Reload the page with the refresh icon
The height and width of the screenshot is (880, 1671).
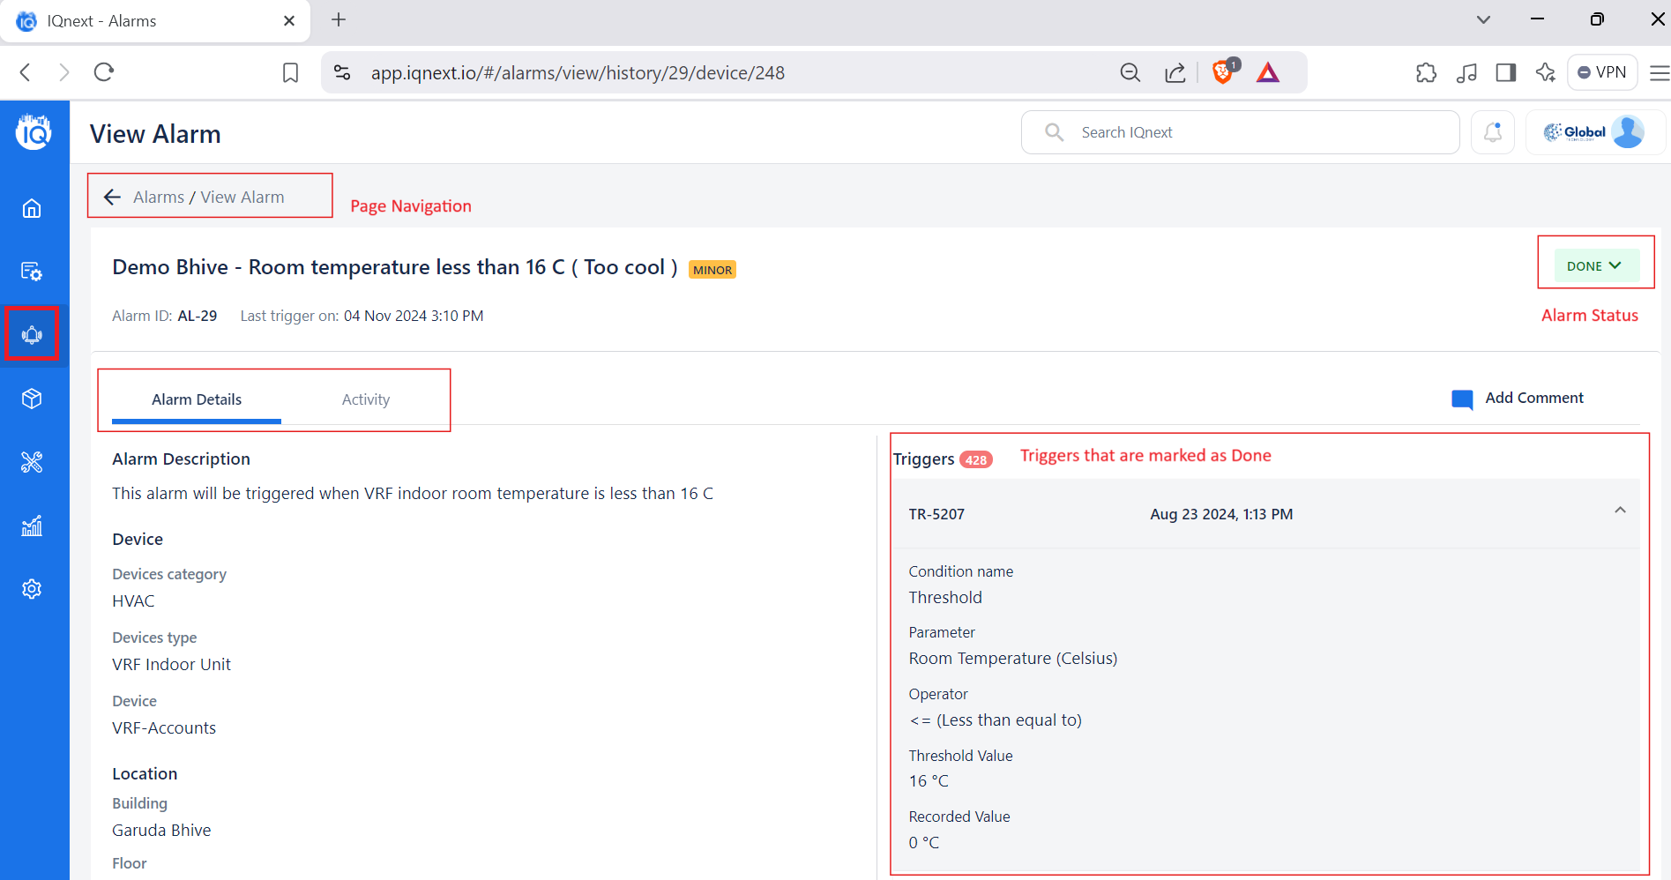[x=104, y=72]
